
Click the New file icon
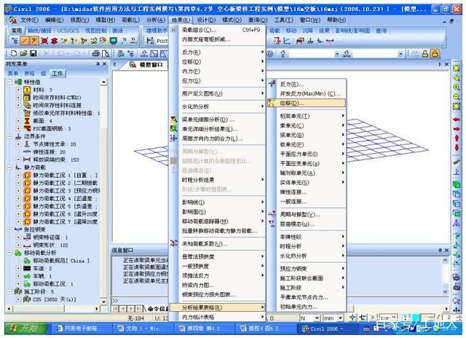click(x=14, y=53)
